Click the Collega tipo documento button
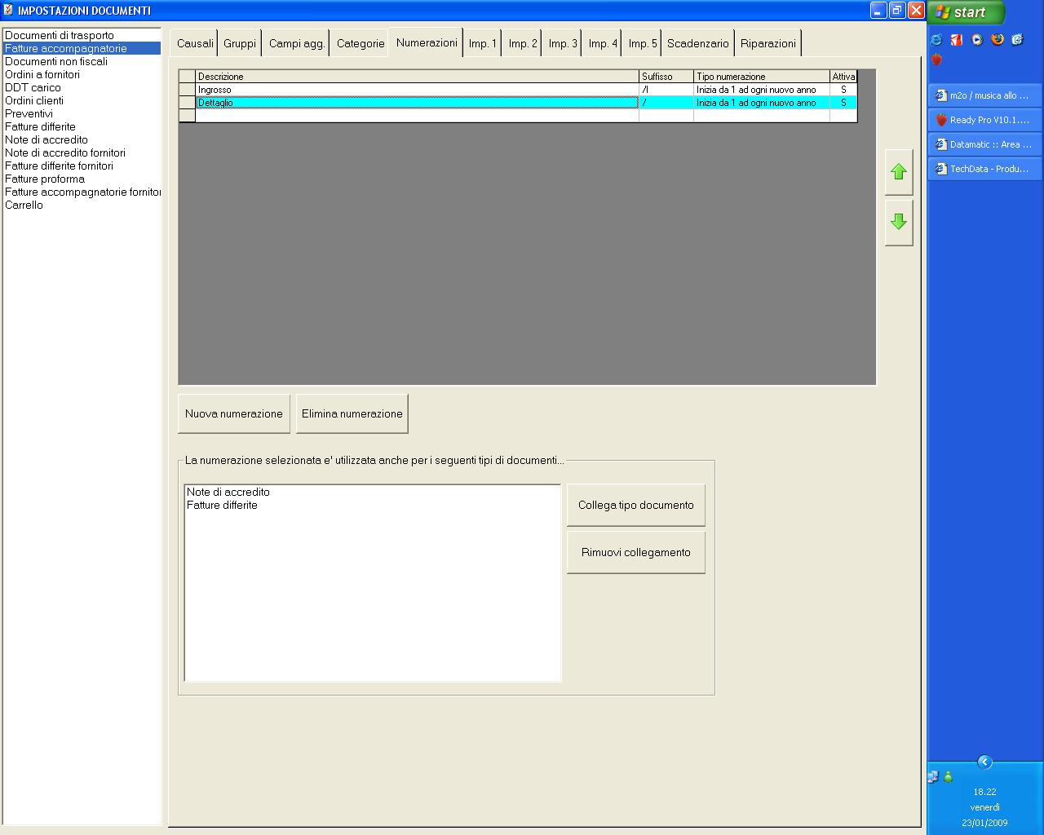Screen dimensions: 1044x835 coord(636,505)
